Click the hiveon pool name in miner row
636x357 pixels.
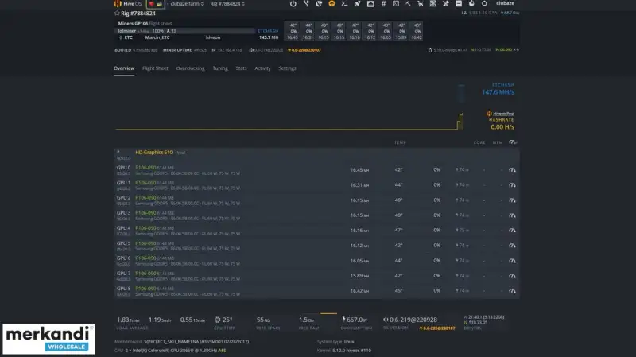tap(213, 37)
